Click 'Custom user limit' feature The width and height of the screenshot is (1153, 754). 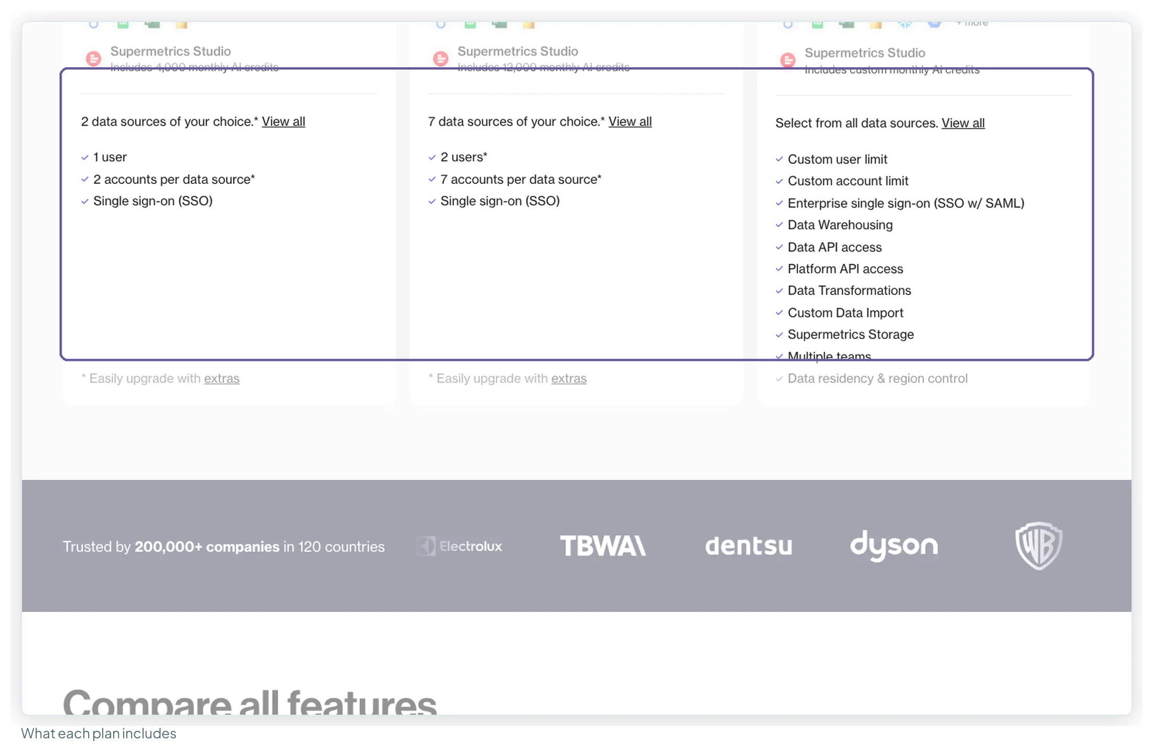837,159
